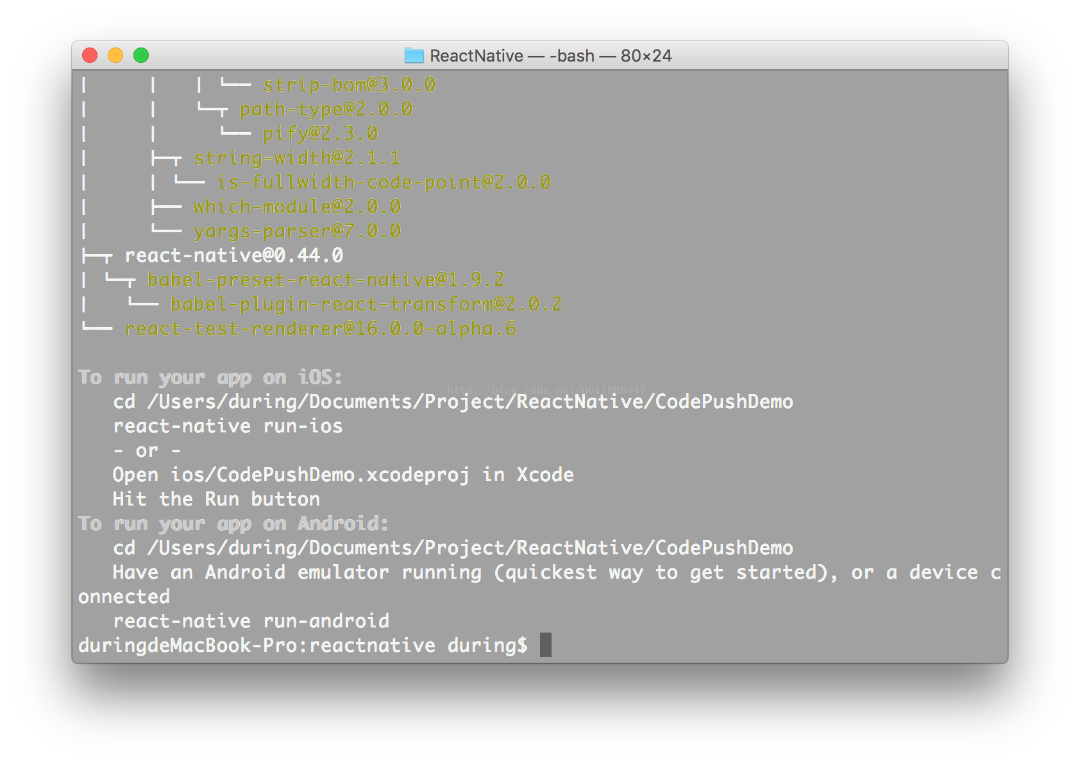Click the text 'react-native run-ios'
This screenshot has height=766, width=1080.
coord(228,426)
